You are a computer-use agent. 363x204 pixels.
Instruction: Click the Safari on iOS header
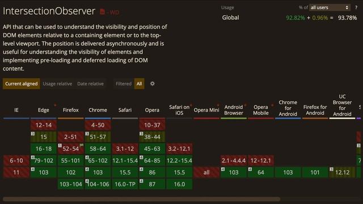(x=179, y=110)
